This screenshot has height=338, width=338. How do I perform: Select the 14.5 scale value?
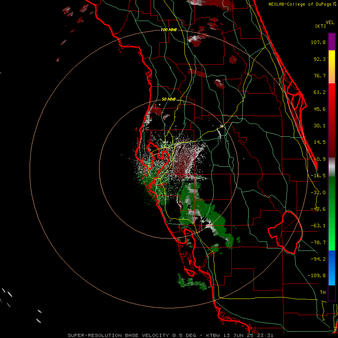point(320,142)
